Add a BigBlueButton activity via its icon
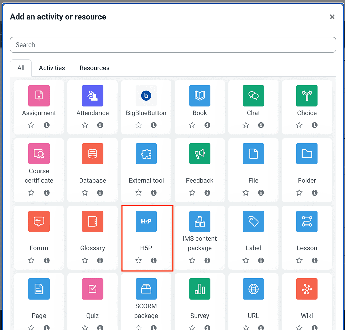The width and height of the screenshot is (345, 330). [x=146, y=96]
